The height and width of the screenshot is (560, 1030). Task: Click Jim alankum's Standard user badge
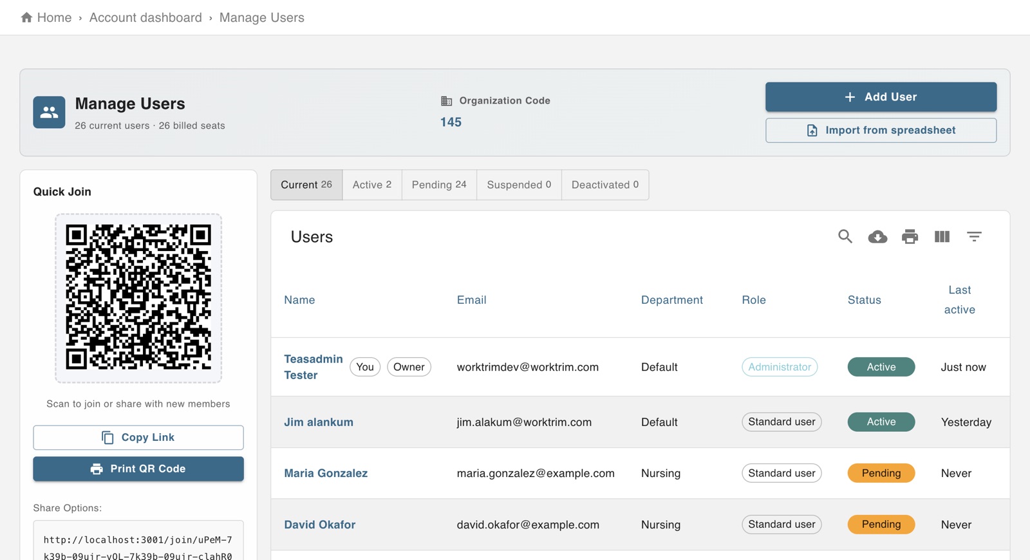pos(782,422)
